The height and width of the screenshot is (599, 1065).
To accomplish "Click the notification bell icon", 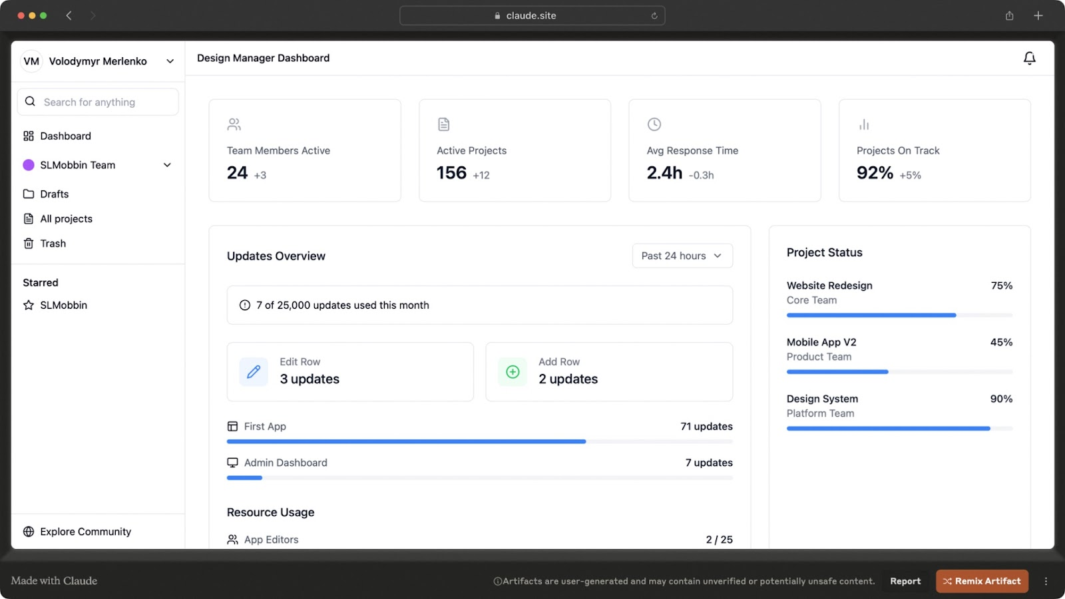I will pyautogui.click(x=1029, y=59).
